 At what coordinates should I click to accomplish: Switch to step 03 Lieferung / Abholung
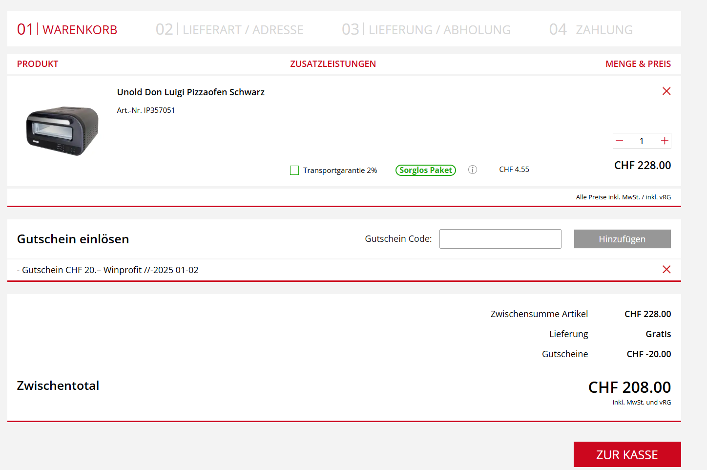[x=426, y=30]
